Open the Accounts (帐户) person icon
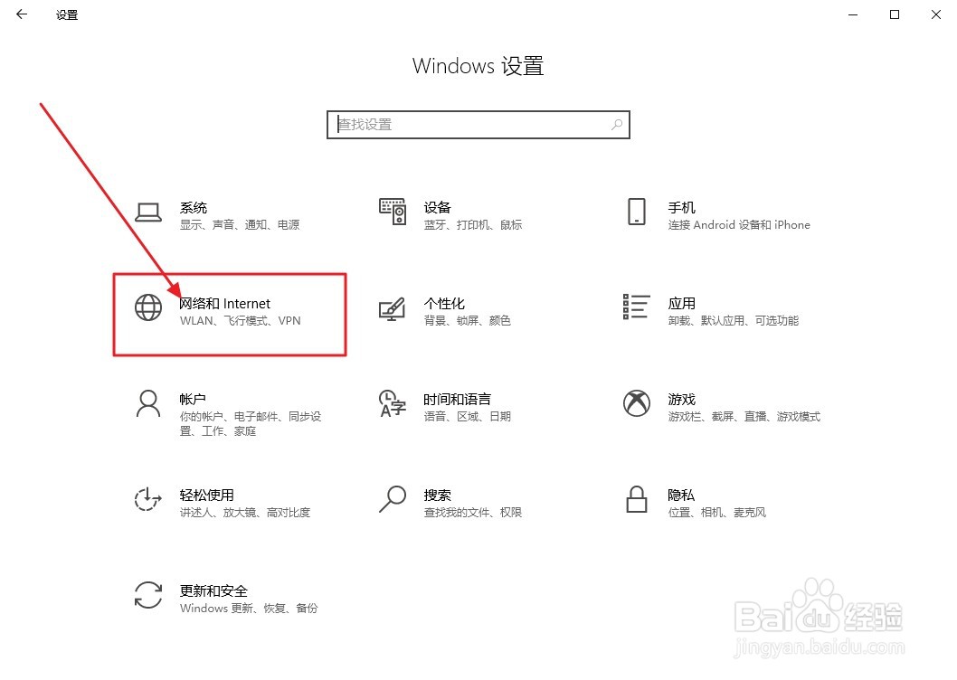 point(148,403)
